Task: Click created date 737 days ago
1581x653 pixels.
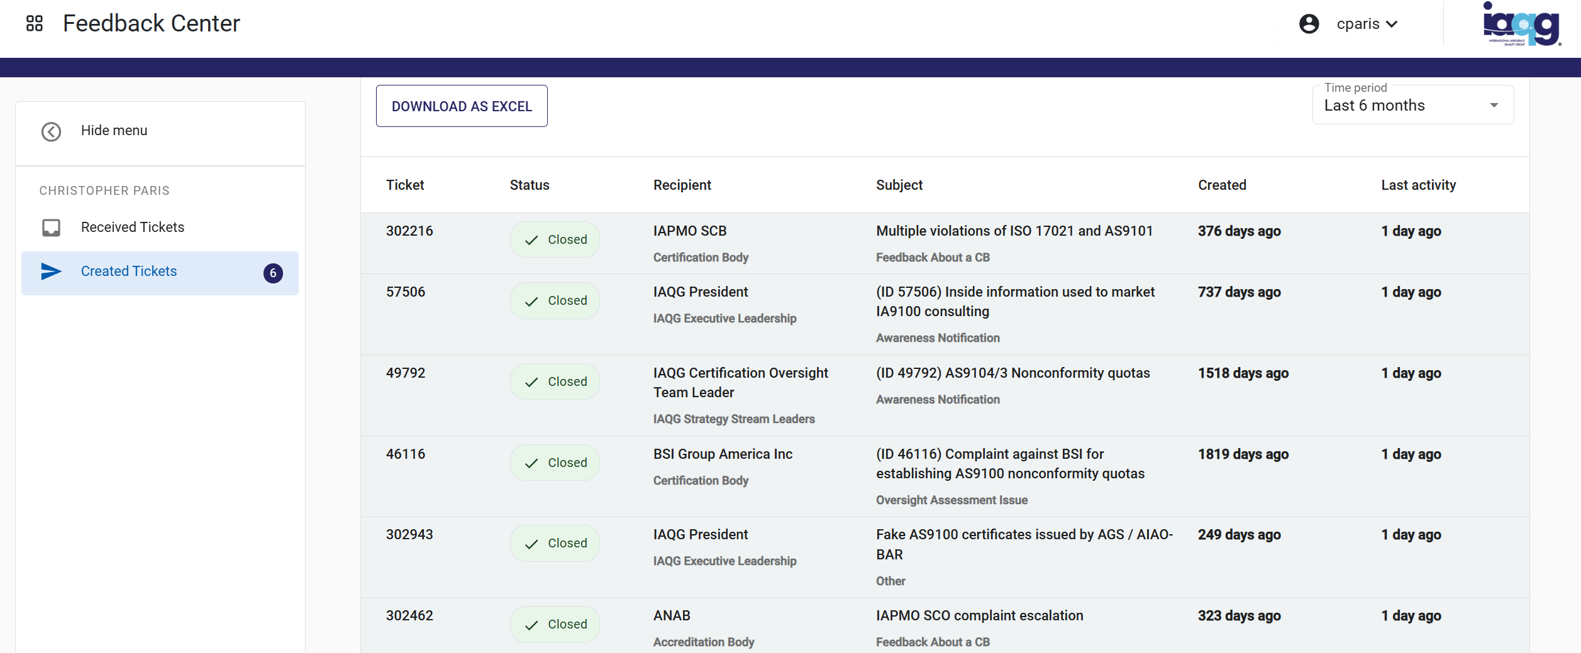Action: pyautogui.click(x=1239, y=292)
